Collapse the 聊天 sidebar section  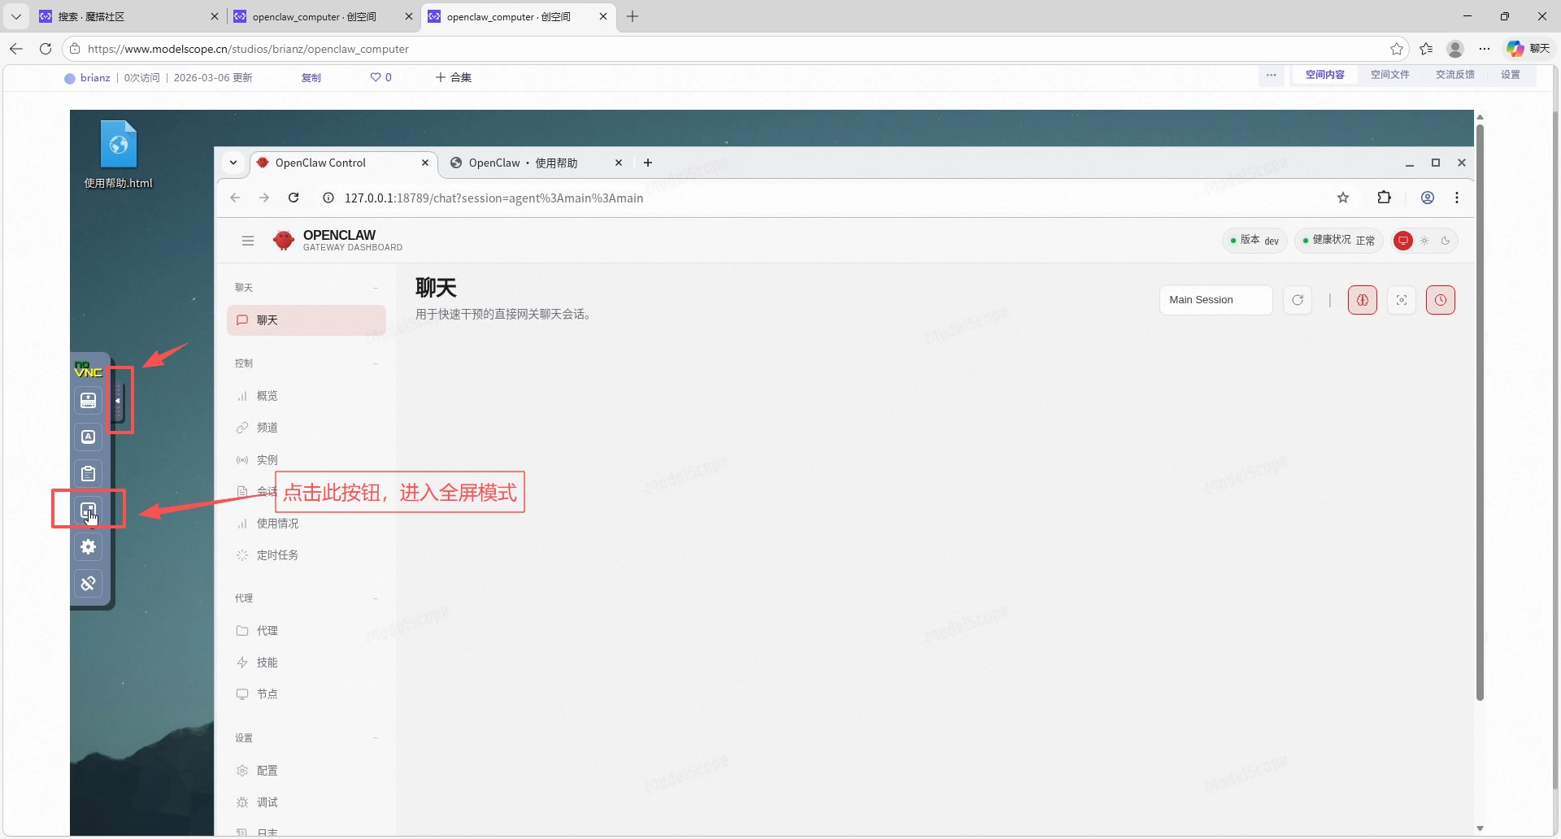tap(307, 288)
